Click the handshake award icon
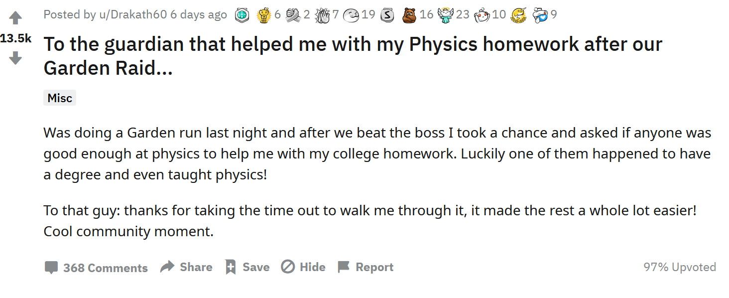 tap(293, 15)
